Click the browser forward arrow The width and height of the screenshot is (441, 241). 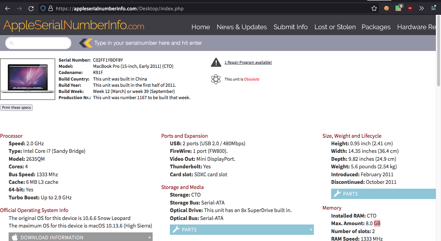19,8
